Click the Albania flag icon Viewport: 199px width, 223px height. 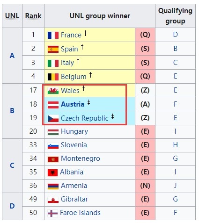pos(52,173)
